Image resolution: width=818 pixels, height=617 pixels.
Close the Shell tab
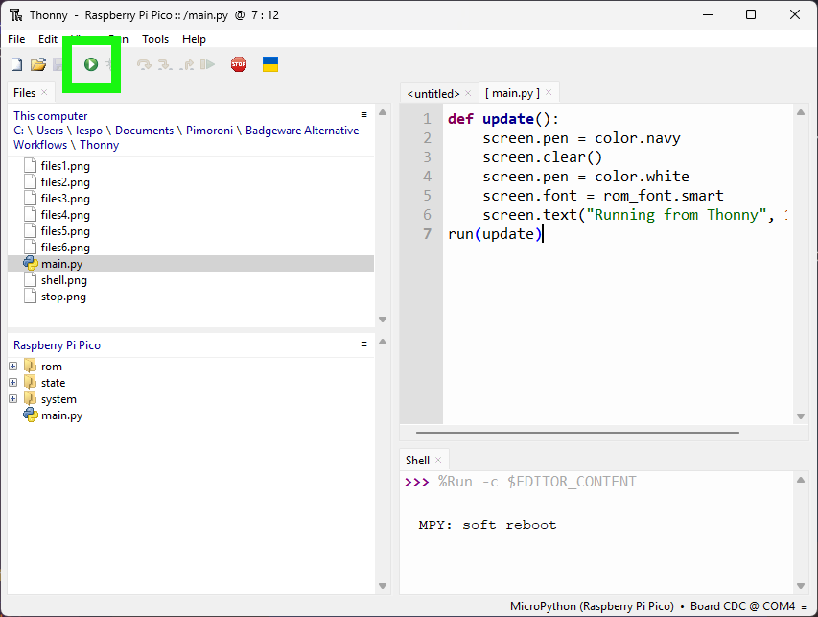(x=438, y=460)
